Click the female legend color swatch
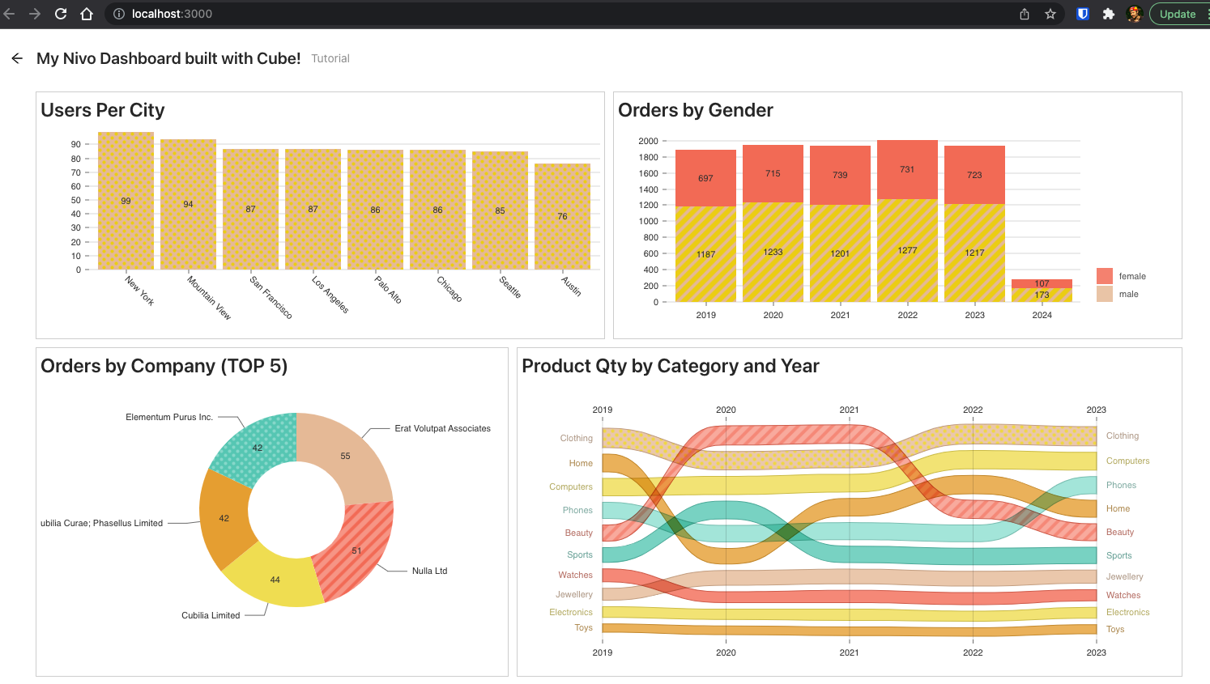 1105,276
